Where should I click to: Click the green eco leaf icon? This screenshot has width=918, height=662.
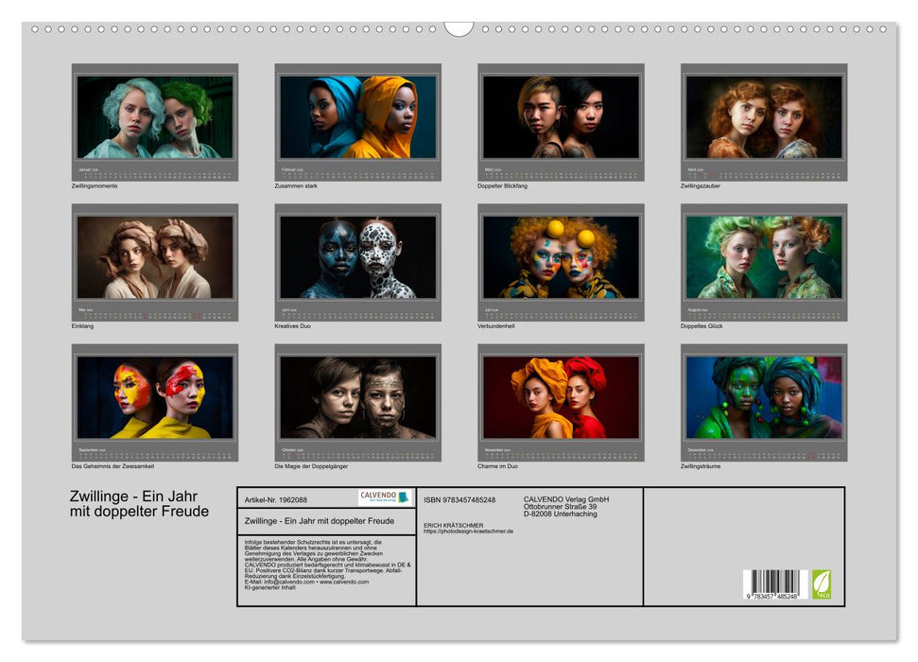[x=822, y=584]
